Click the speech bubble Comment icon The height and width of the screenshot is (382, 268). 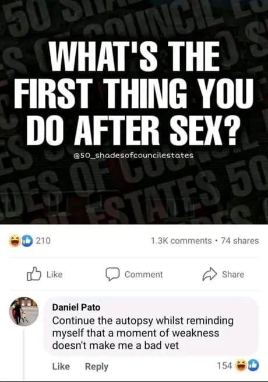(x=112, y=274)
